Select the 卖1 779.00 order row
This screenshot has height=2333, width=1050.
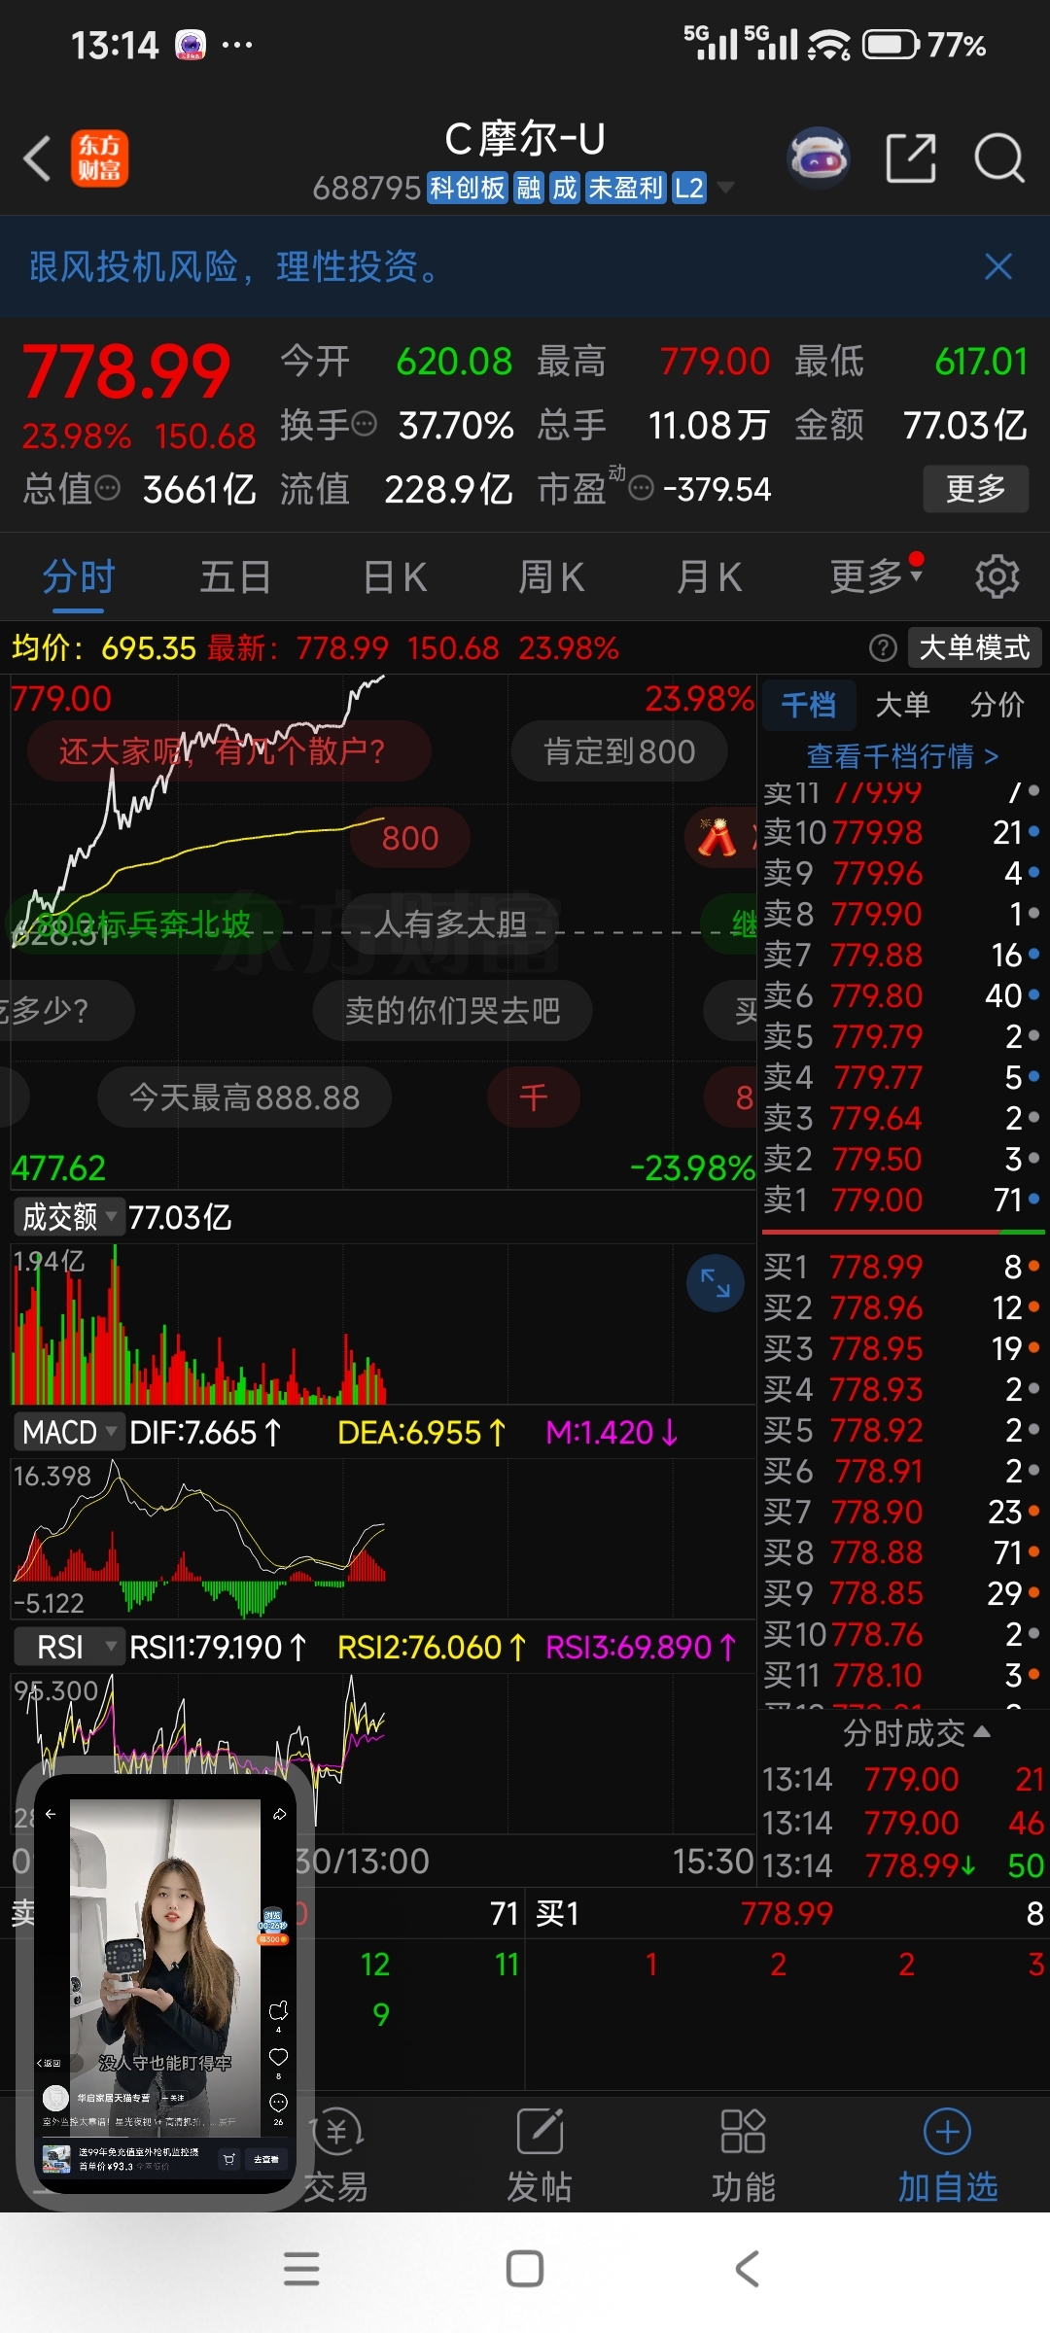pyautogui.click(x=902, y=1200)
